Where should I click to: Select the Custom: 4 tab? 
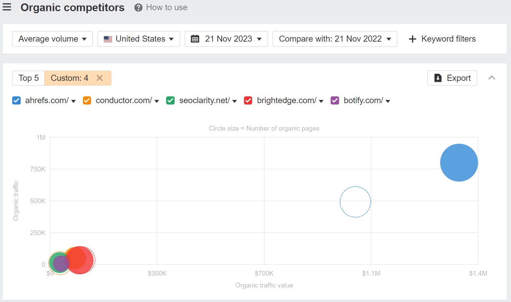pyautogui.click(x=69, y=78)
